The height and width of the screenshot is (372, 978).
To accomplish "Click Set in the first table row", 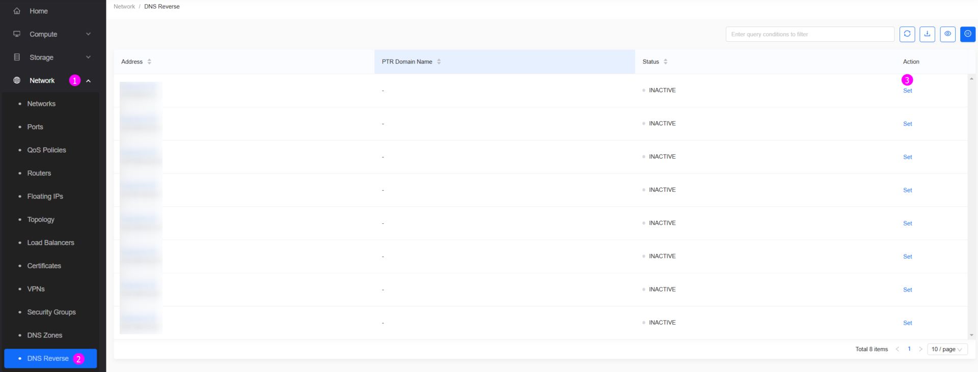I will (907, 91).
